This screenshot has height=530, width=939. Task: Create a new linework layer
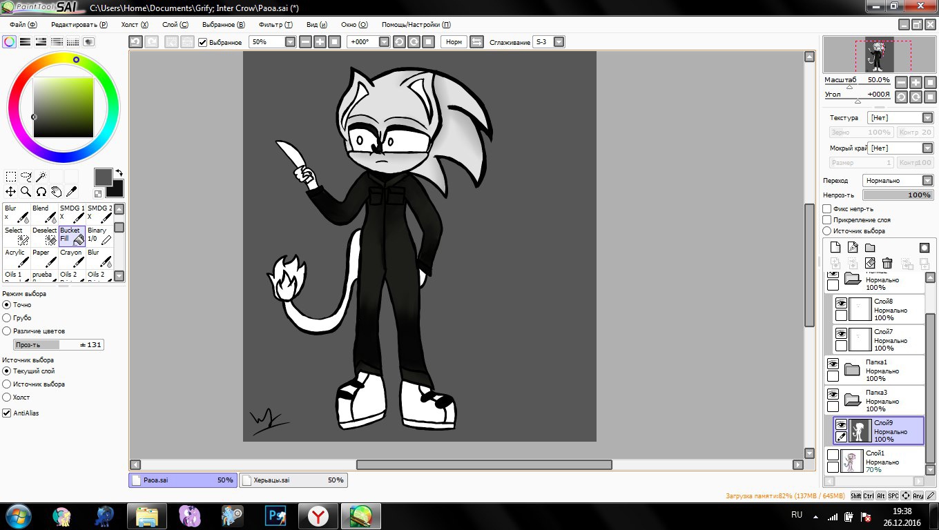point(853,248)
